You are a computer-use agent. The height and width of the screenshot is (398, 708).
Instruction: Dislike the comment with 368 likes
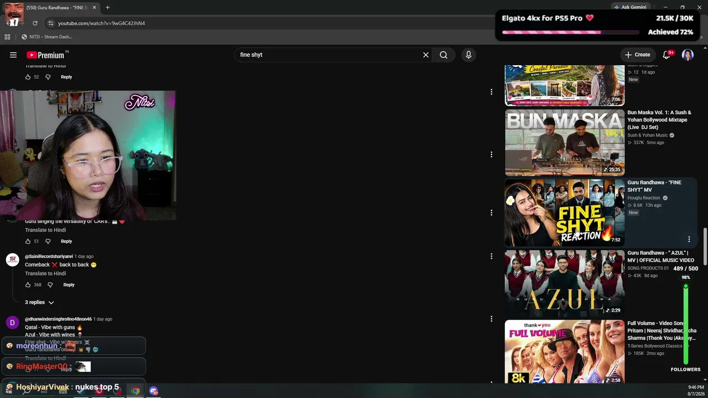click(50, 285)
